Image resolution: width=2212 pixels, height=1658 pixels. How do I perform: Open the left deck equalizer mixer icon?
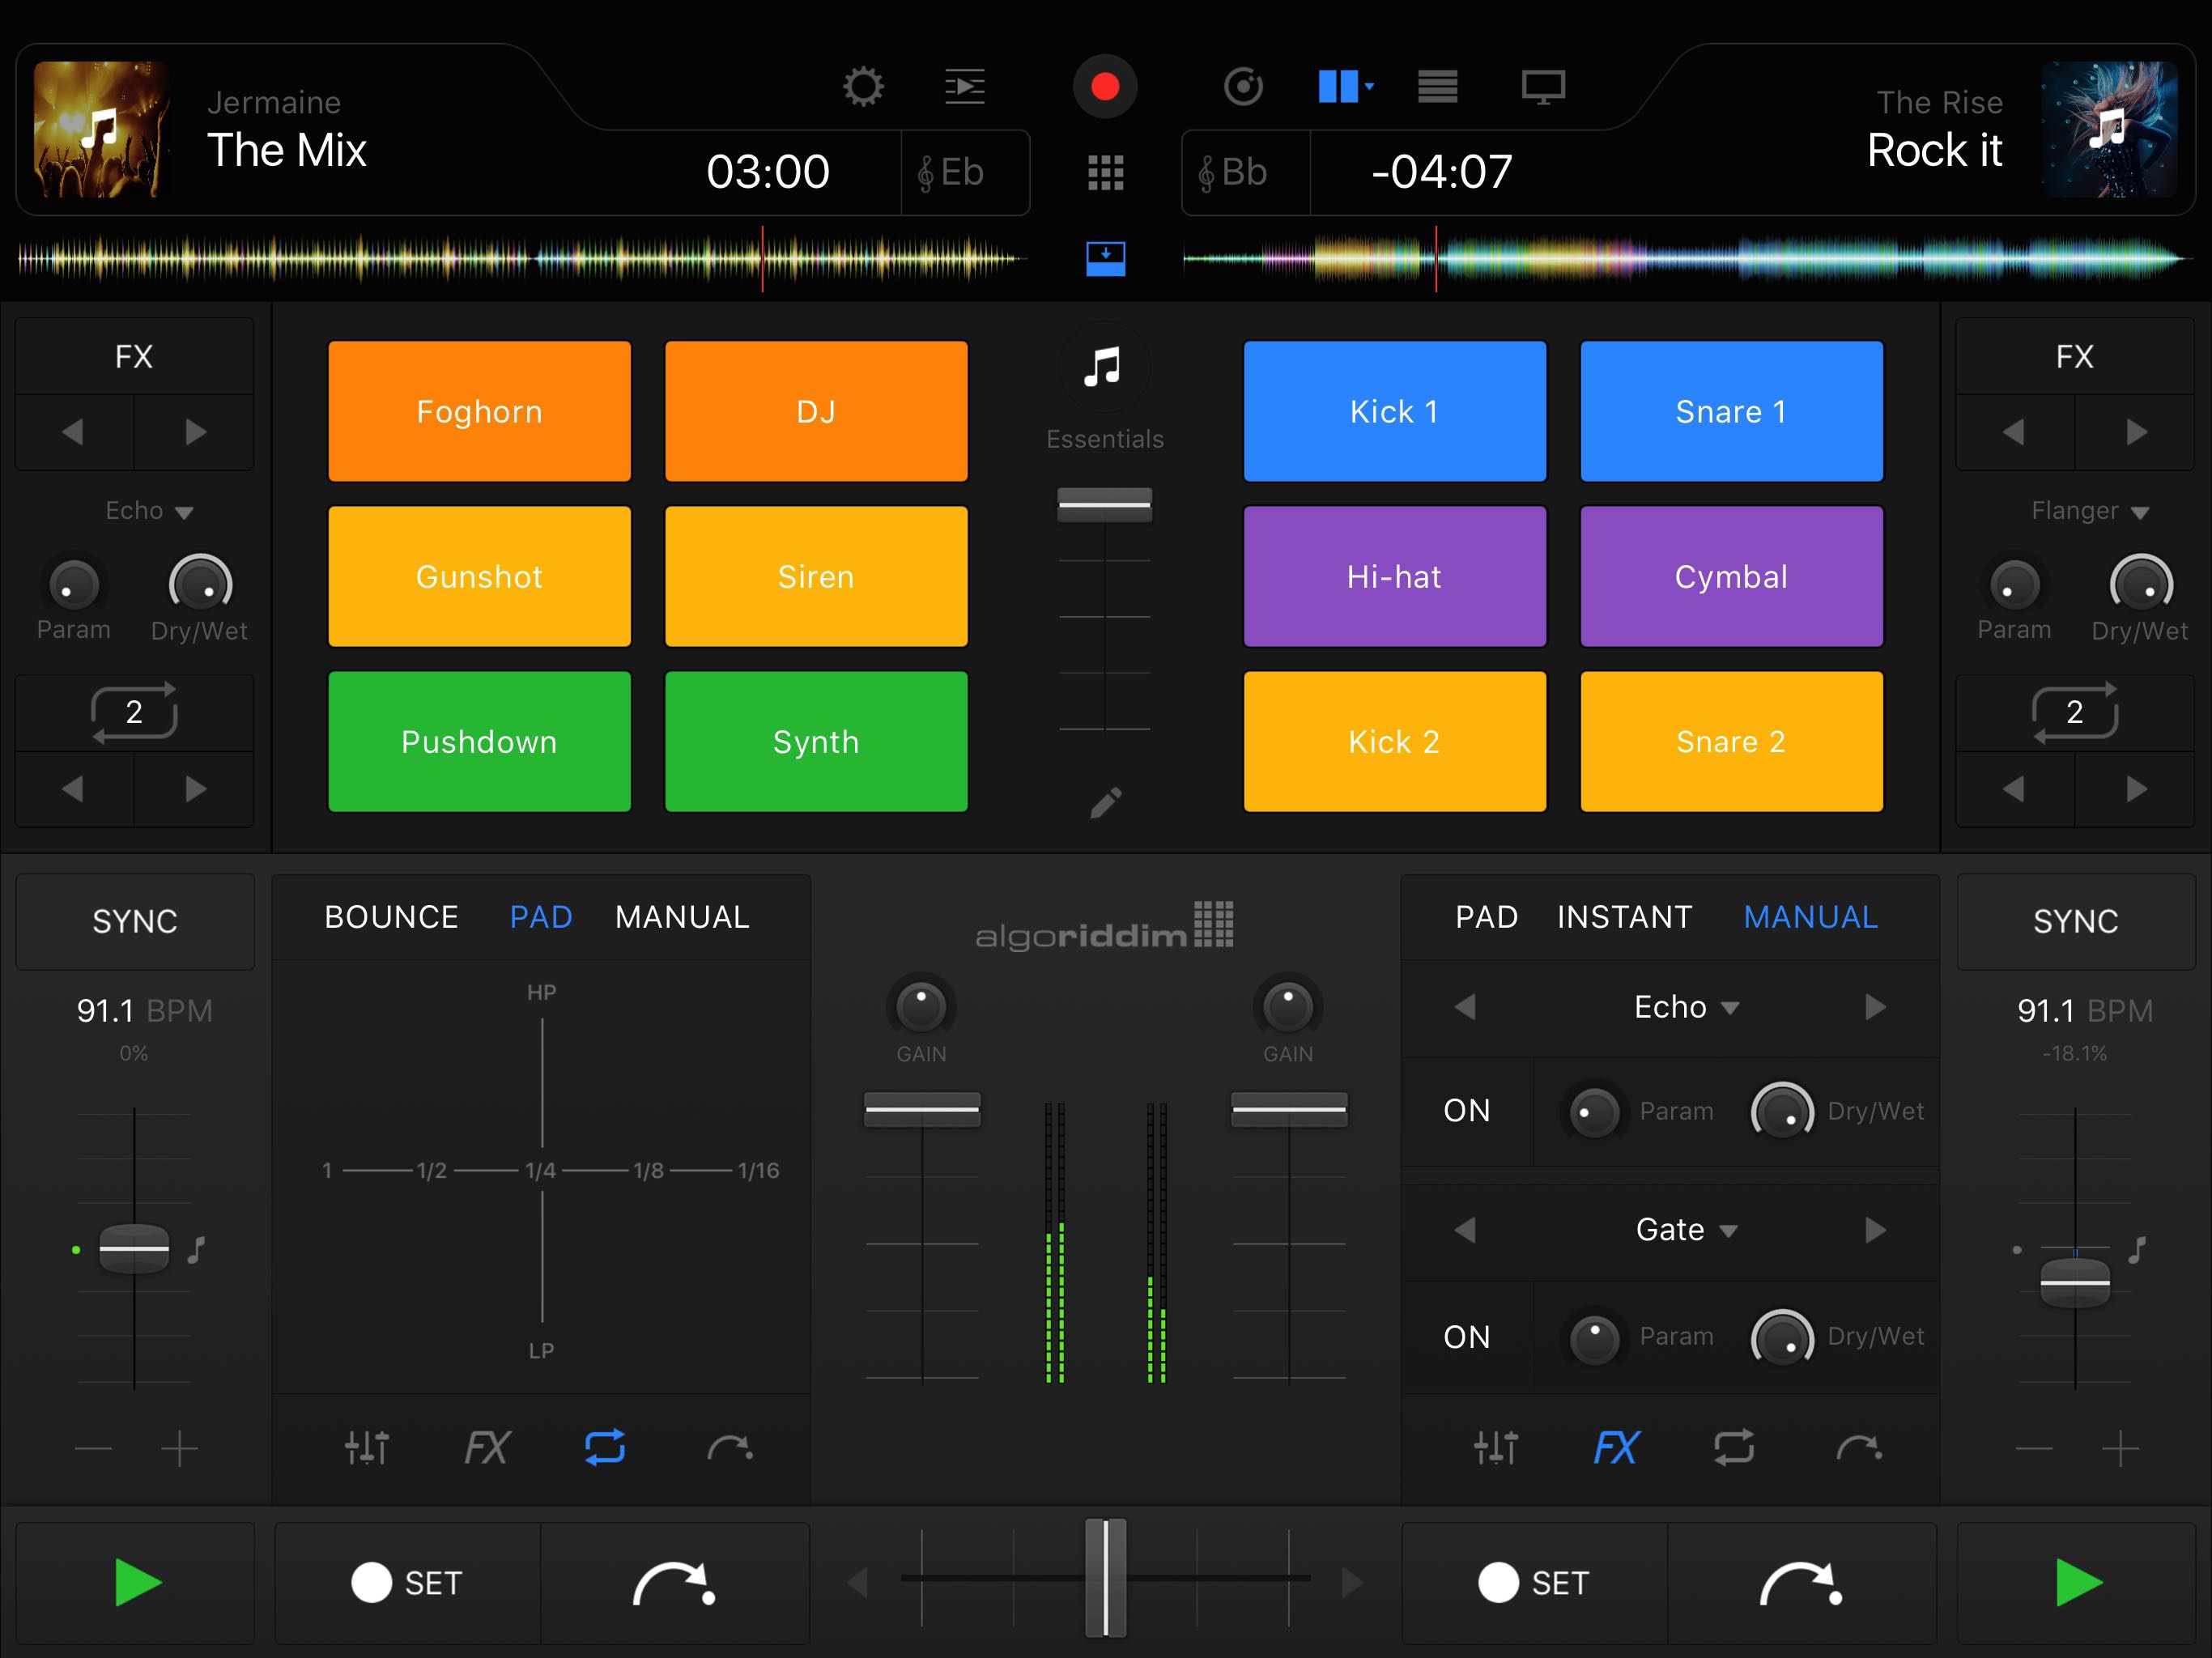coord(366,1447)
